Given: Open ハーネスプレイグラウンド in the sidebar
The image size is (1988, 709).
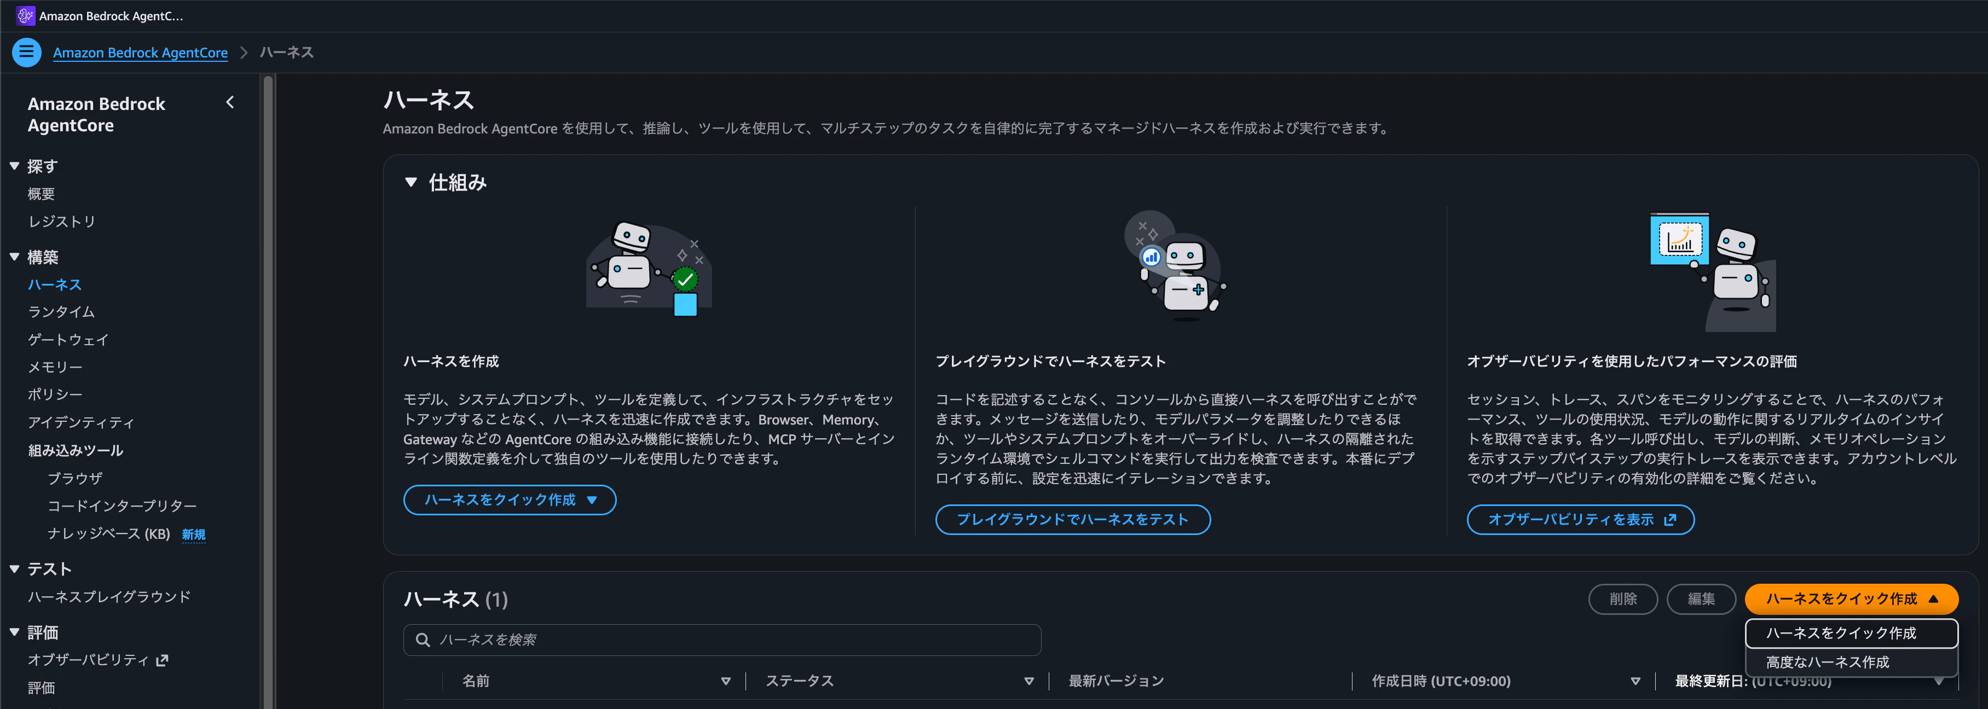Looking at the screenshot, I should 109,597.
